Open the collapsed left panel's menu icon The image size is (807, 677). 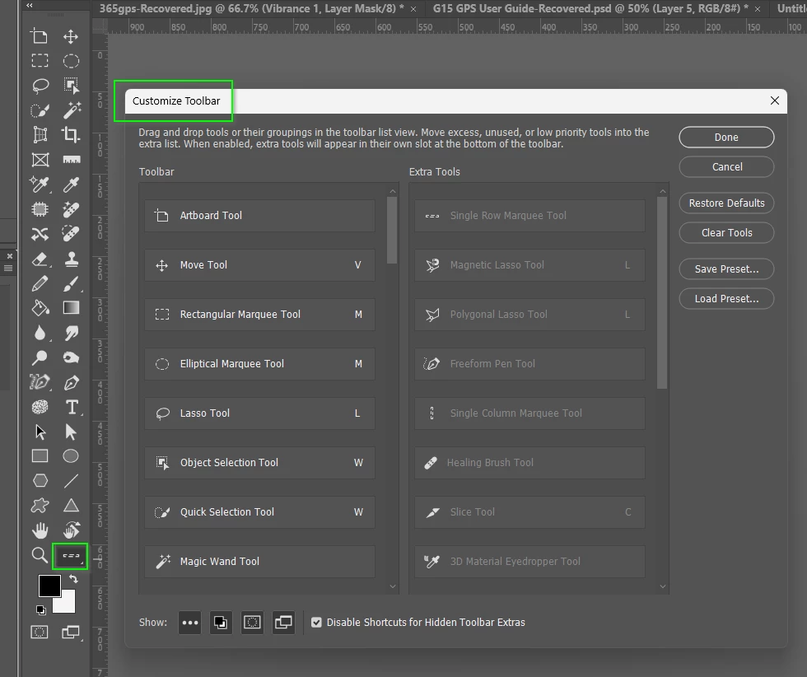pos(8,268)
